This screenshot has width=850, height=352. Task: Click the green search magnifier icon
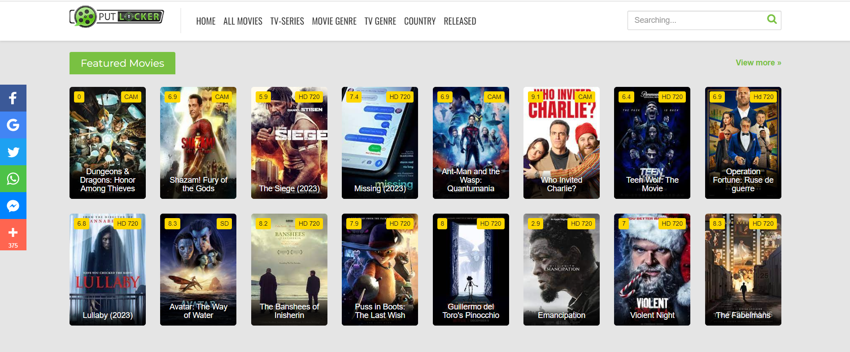772,19
